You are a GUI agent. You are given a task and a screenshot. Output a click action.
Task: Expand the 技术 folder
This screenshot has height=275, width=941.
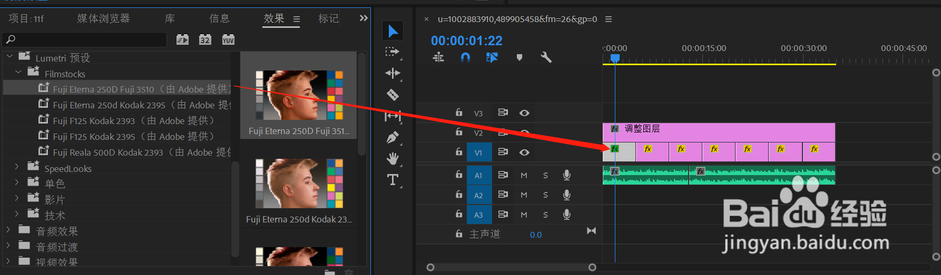pos(17,214)
